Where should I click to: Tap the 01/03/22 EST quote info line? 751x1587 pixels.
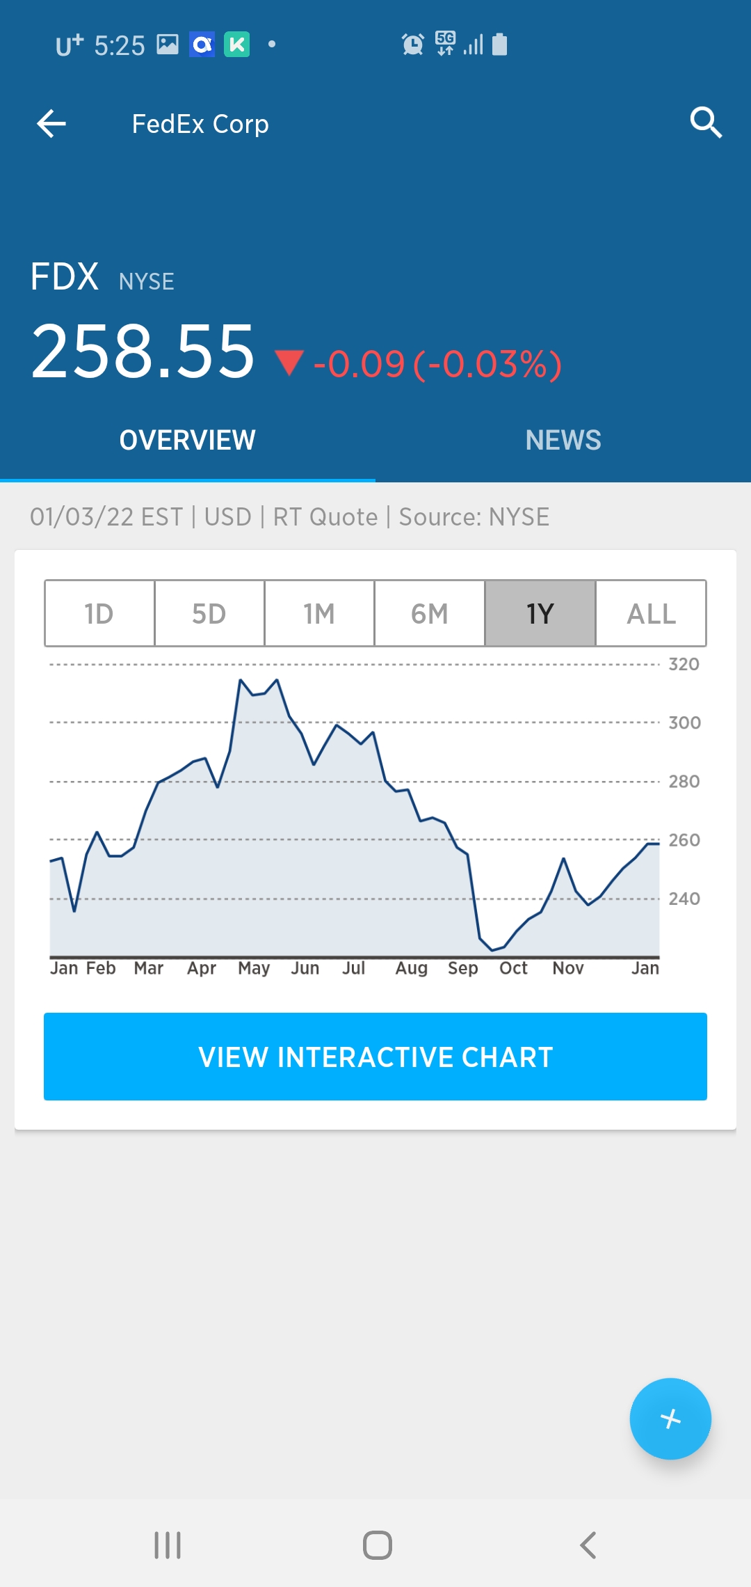(x=289, y=517)
